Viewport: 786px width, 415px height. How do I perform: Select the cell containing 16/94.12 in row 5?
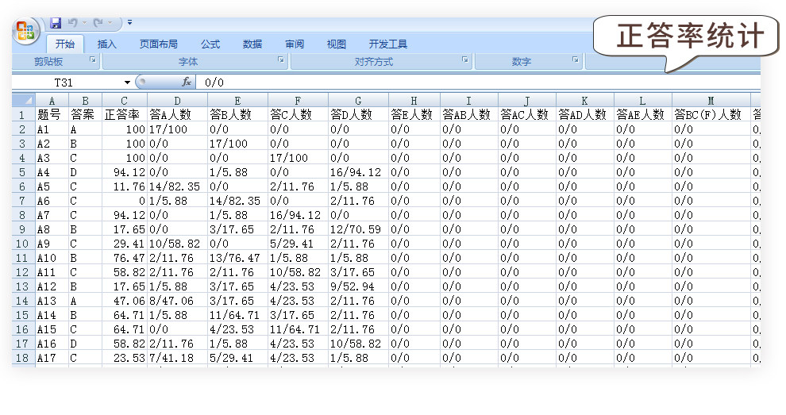pos(358,172)
